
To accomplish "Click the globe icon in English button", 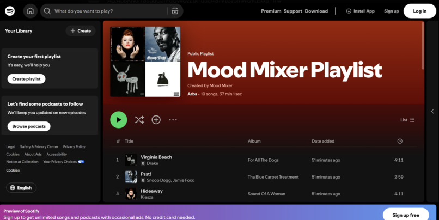I will [13, 187].
